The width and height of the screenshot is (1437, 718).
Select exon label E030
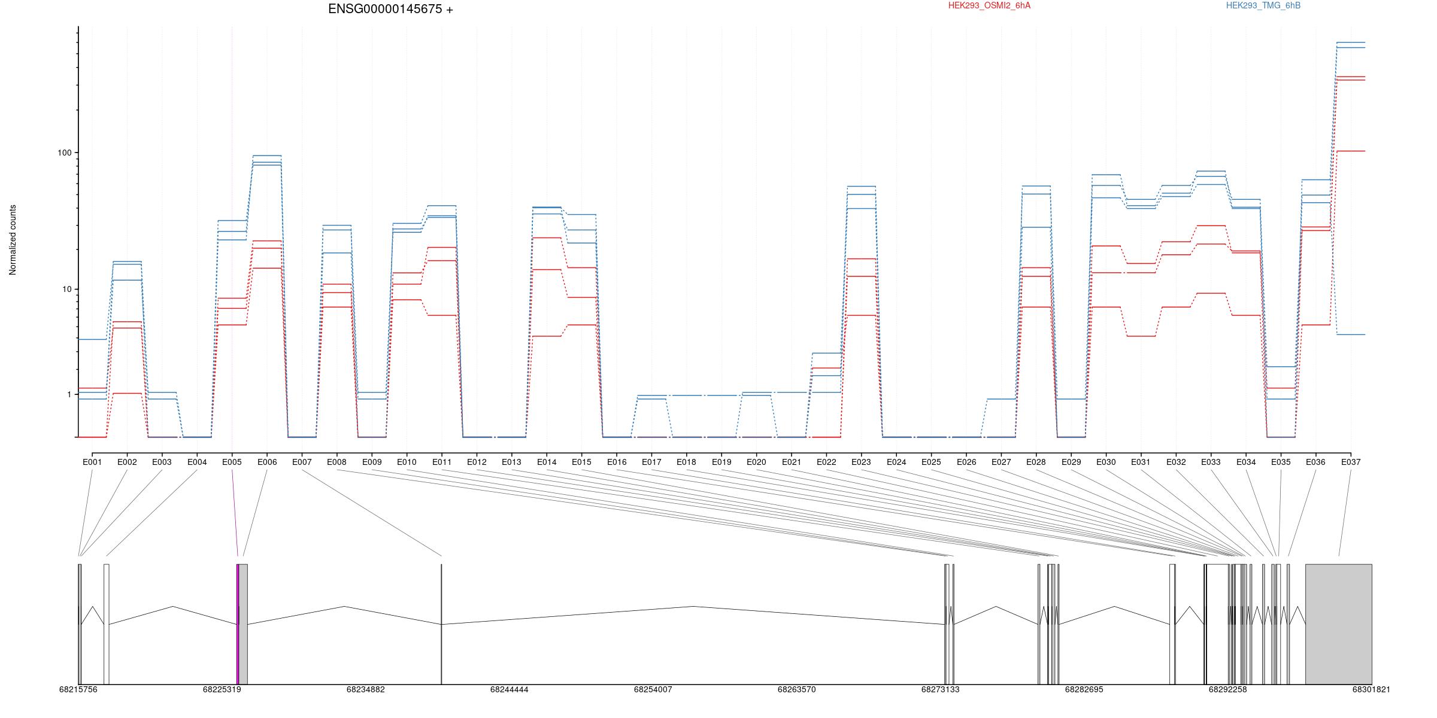coord(1106,462)
